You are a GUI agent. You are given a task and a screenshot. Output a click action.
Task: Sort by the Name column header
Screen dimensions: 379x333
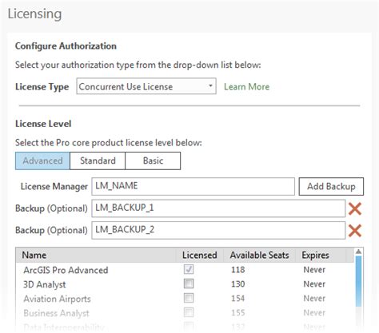pos(96,255)
